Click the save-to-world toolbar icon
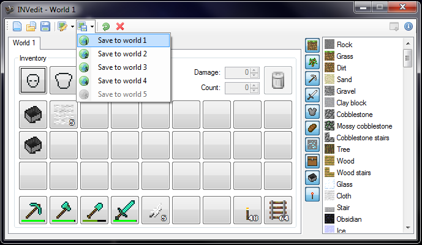Image resolution: width=422 pixels, height=245 pixels. click(x=82, y=26)
